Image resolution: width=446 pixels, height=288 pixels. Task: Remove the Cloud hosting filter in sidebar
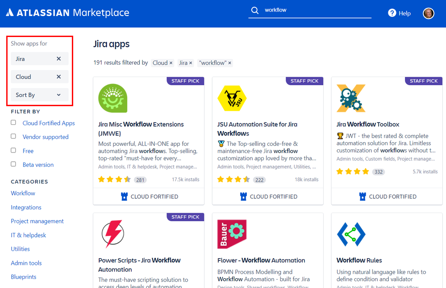pyautogui.click(x=58, y=77)
